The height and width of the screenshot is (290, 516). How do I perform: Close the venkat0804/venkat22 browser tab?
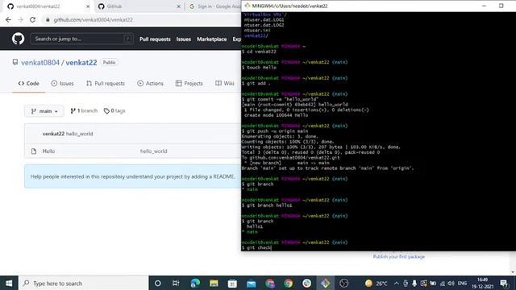click(x=88, y=6)
